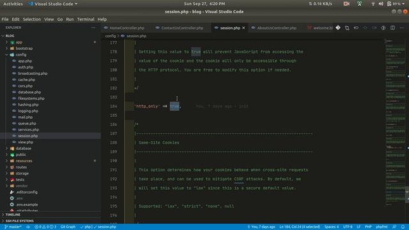The width and height of the screenshot is (409, 230).
Task: Open the Run menu
Action: (70, 19)
